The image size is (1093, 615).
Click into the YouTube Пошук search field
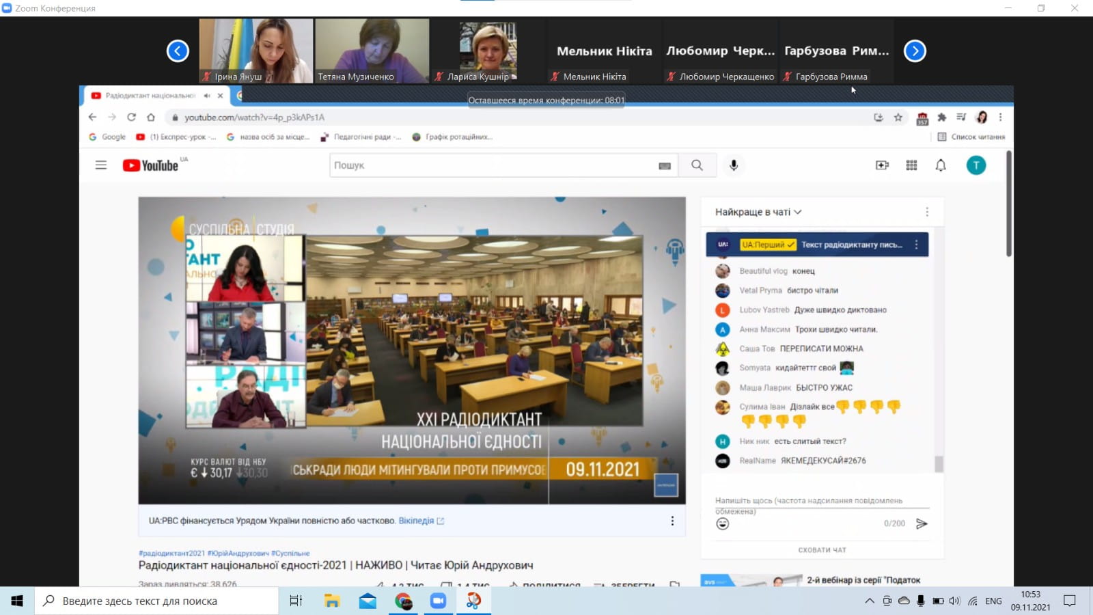pyautogui.click(x=492, y=165)
